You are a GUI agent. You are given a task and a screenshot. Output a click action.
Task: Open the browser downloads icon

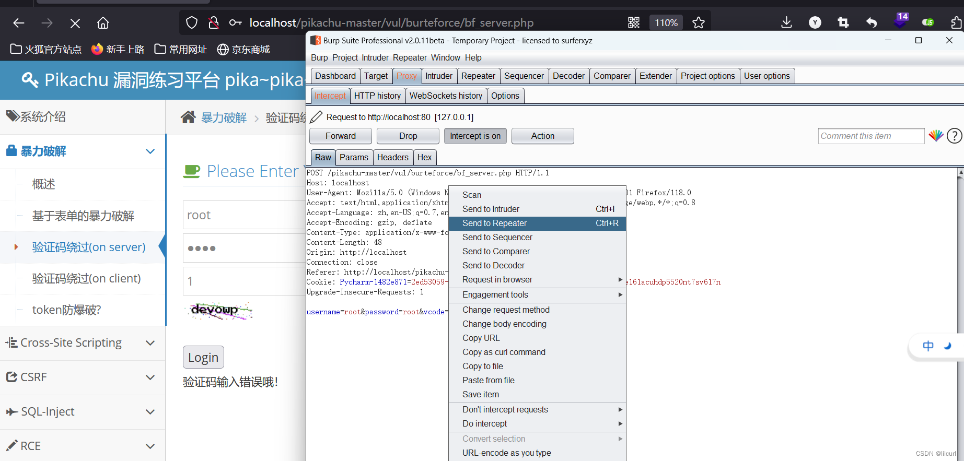click(786, 22)
